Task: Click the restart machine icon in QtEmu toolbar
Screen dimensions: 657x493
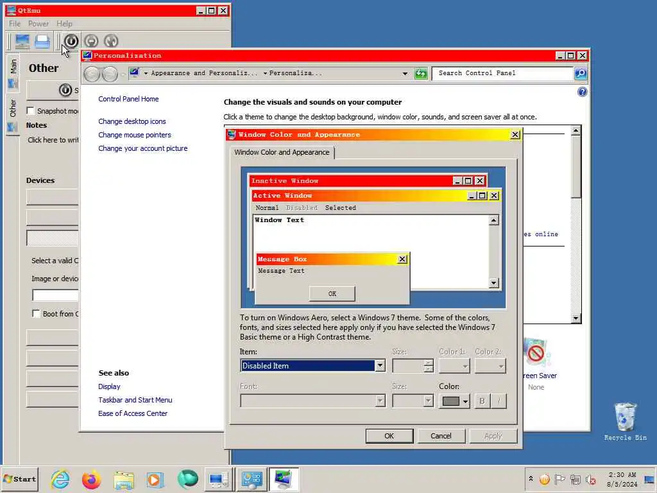Action: click(x=111, y=41)
